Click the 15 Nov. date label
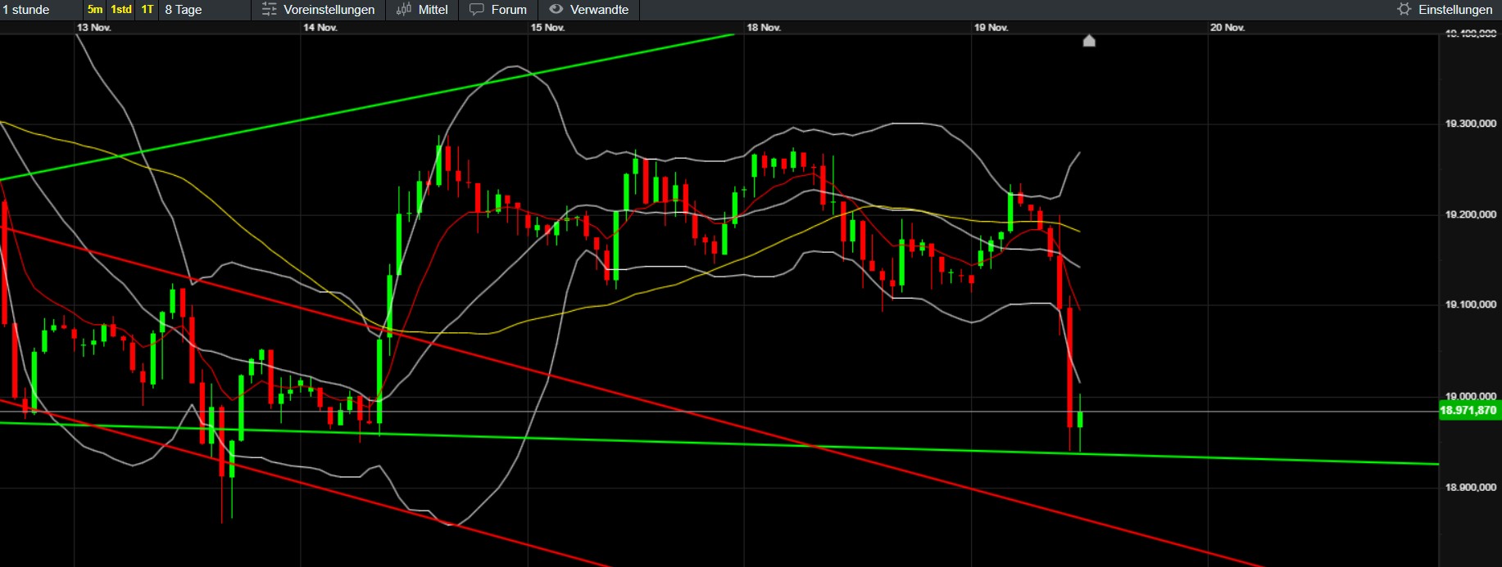Viewport: 1502px width, 567px height. tap(547, 28)
